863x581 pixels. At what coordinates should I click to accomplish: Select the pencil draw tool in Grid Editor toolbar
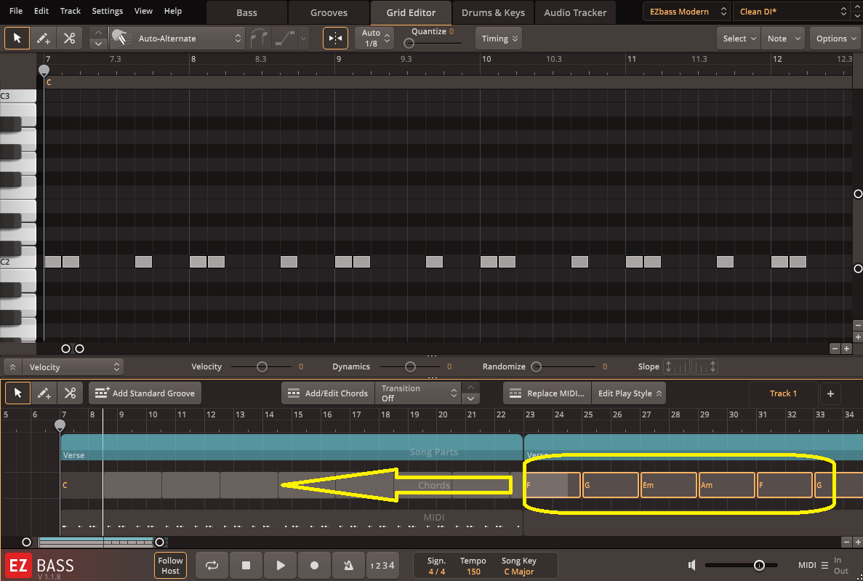pyautogui.click(x=43, y=39)
